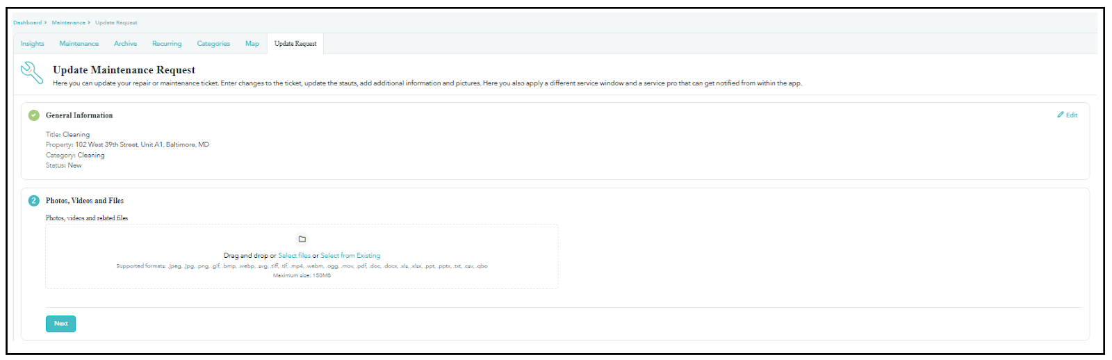Screen dimensions: 1112x360
Task: Click the folder icon in the upload area
Action: pos(302,239)
